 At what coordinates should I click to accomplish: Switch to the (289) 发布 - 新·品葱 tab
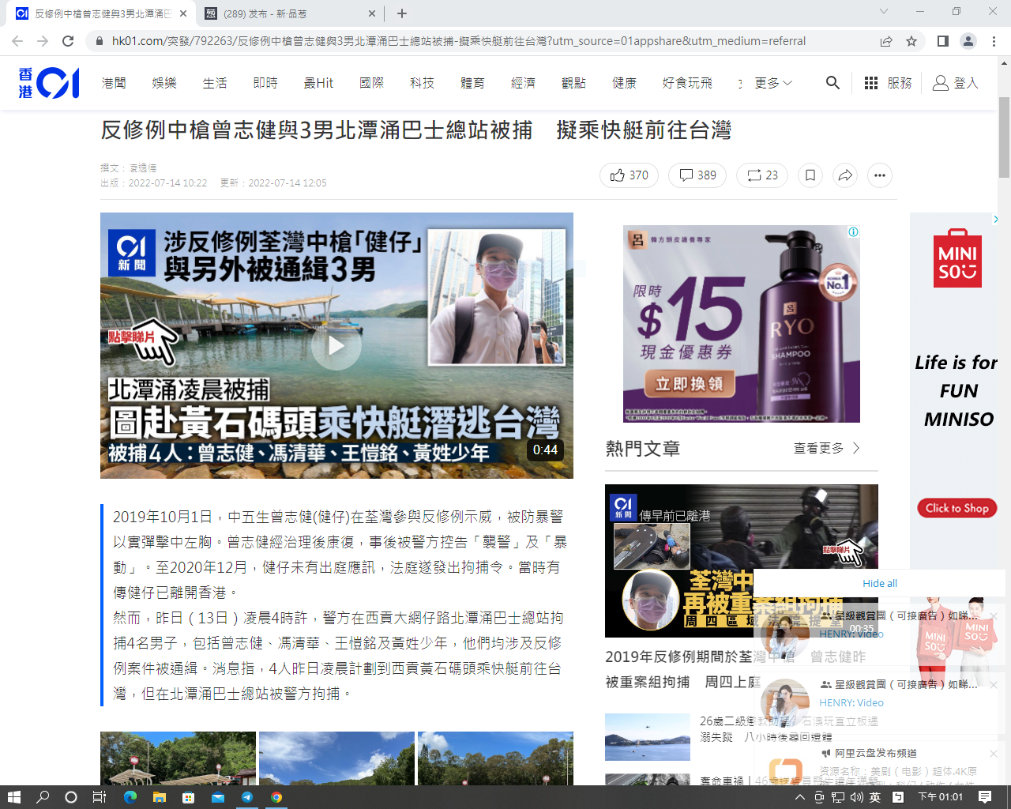(289, 13)
